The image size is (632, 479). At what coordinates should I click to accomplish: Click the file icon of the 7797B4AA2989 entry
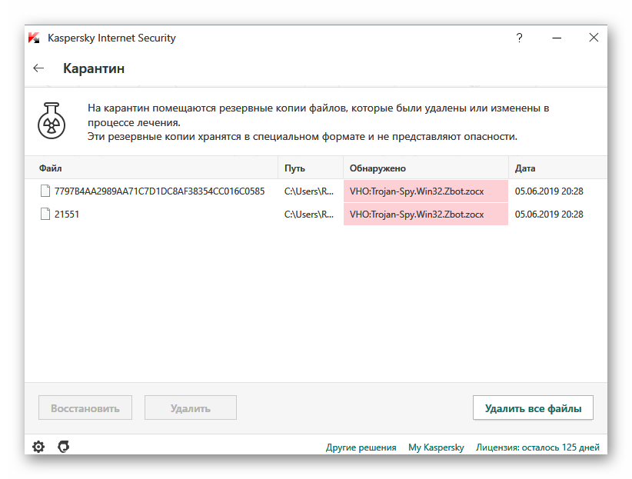[x=45, y=191]
